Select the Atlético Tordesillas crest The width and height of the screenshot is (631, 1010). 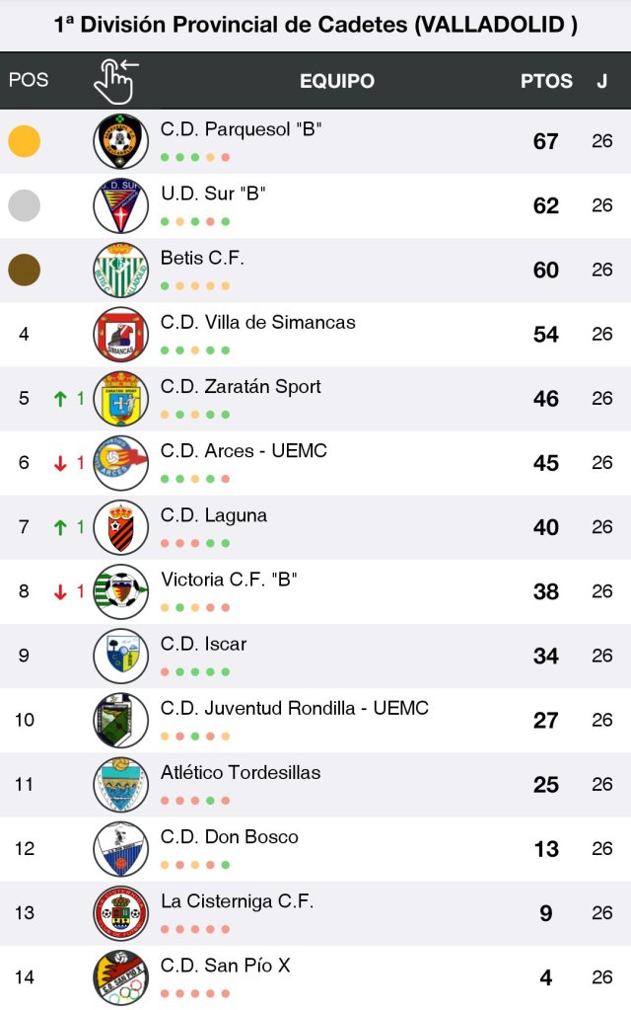(120, 784)
